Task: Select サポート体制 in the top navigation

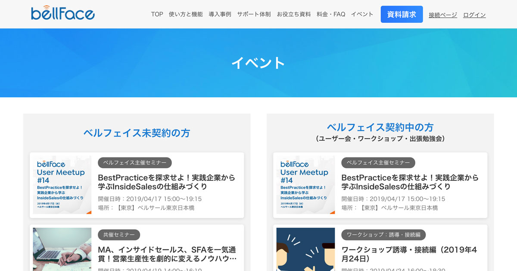Action: point(254,14)
